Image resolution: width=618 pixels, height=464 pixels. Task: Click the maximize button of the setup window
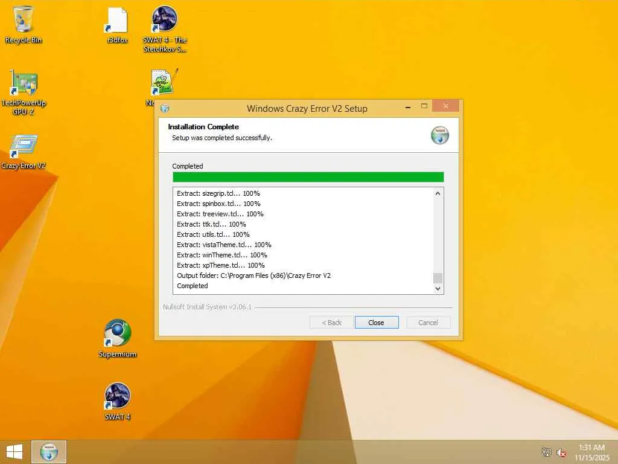click(424, 106)
